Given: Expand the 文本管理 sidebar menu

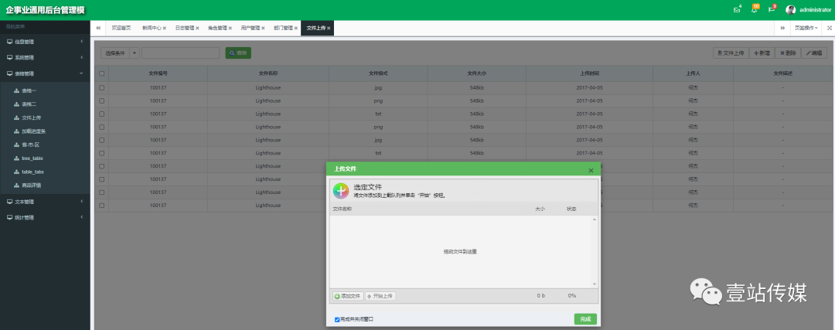Looking at the screenshot, I should (45, 202).
